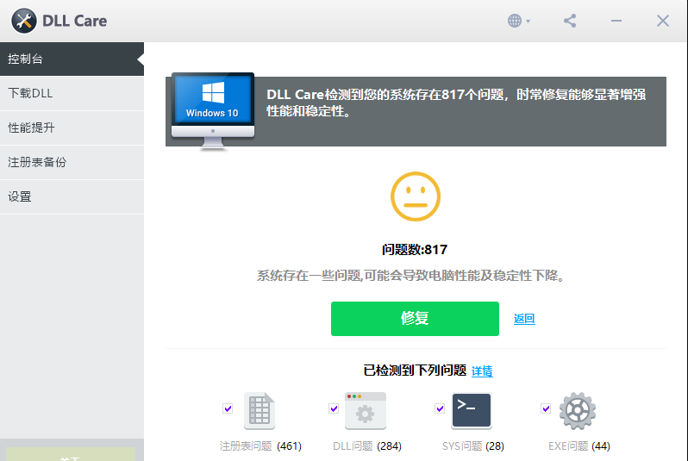This screenshot has height=461, width=688.
Task: Toggle the SYS问题 checkbox
Action: pos(440,408)
